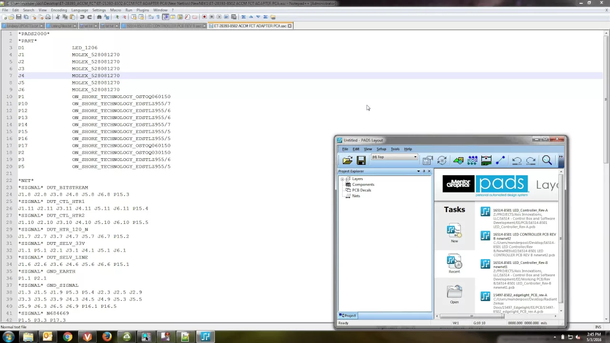
Task: Select the Drafting toolbar icon in PADS Layout
Action: point(458,161)
